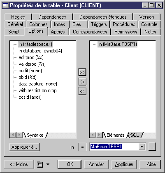Collapse dialog with << Moins button

(x=19, y=164)
